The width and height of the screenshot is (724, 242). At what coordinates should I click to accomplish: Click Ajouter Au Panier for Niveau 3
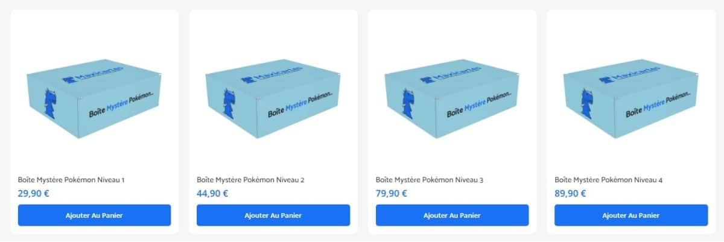point(452,215)
